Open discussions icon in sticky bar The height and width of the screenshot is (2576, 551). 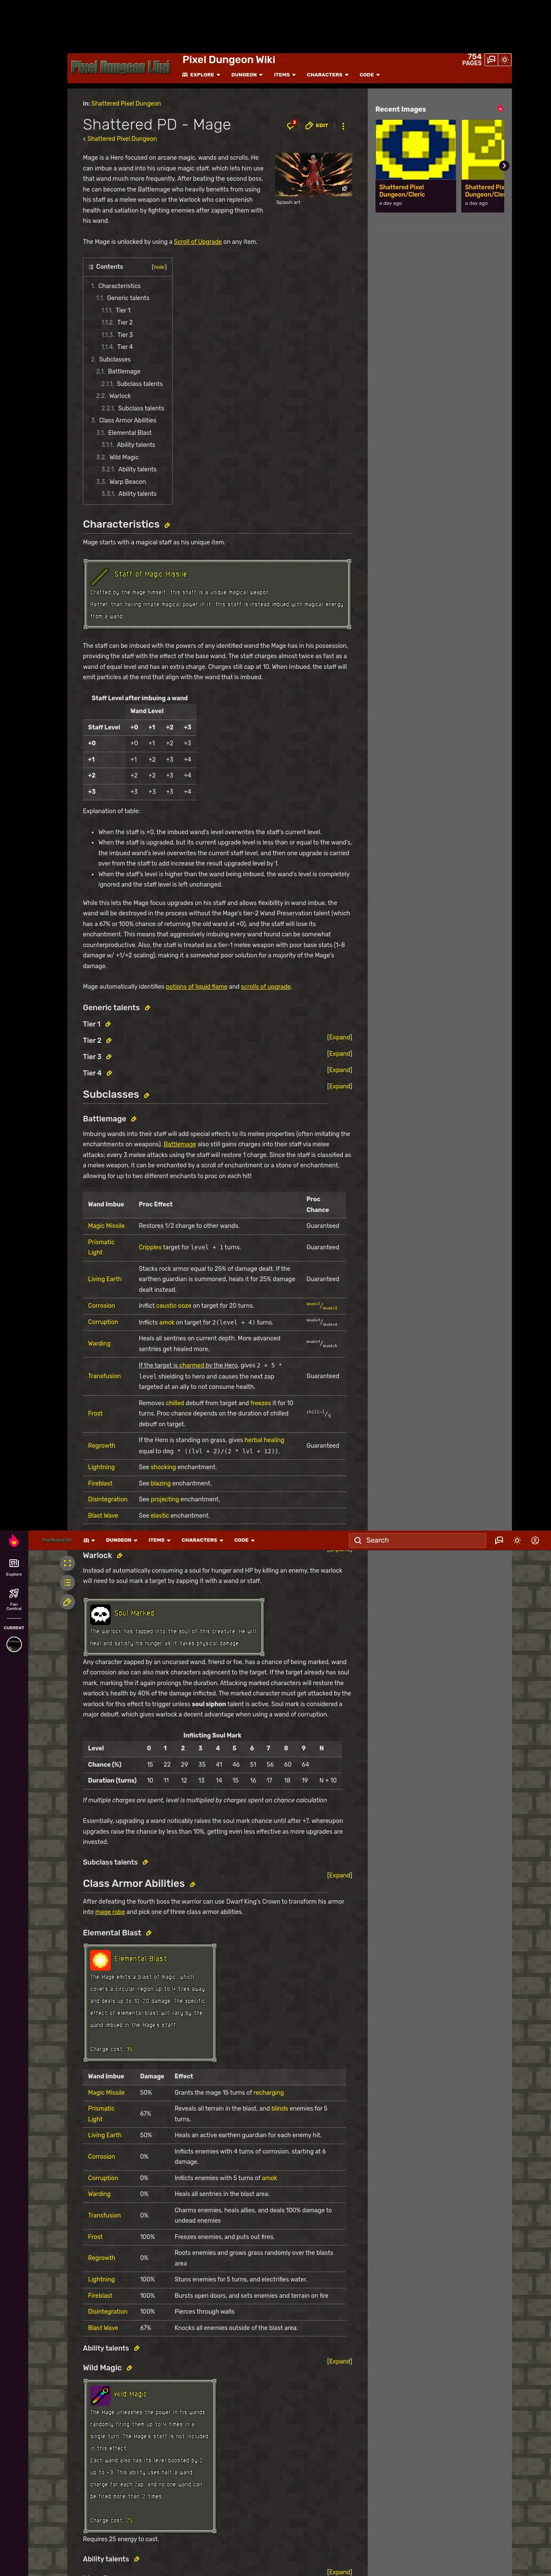(499, 1540)
